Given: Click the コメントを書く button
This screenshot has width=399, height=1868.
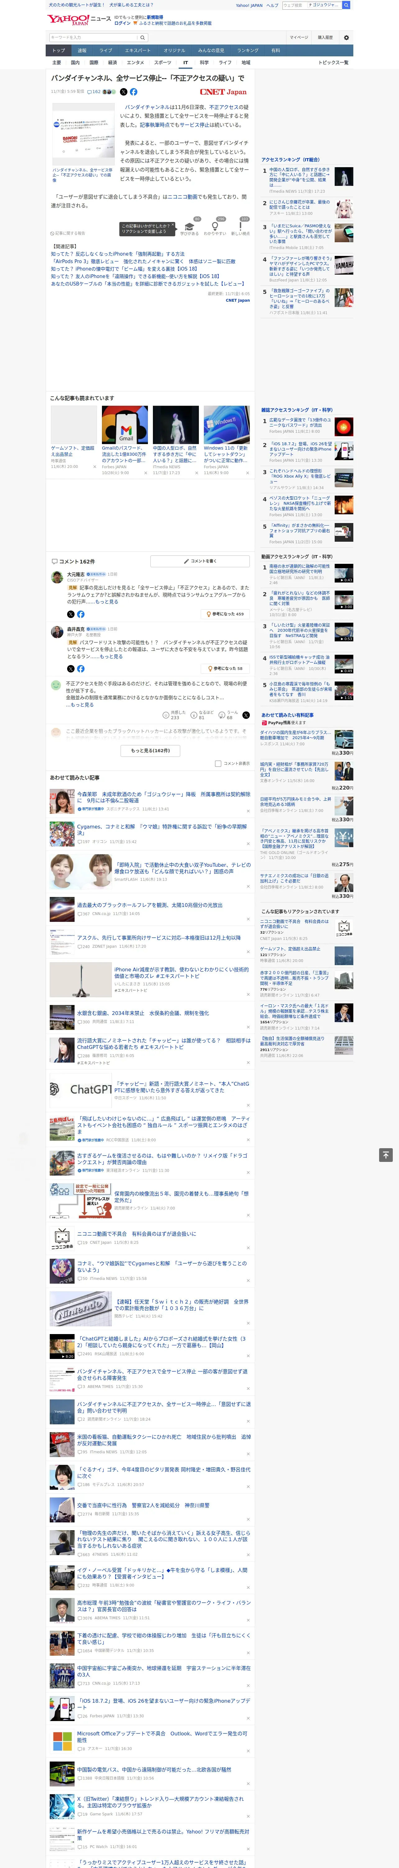Looking at the screenshot, I should coord(200,561).
